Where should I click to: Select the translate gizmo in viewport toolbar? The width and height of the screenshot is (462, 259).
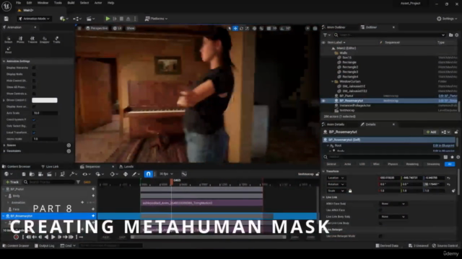tap(235, 29)
